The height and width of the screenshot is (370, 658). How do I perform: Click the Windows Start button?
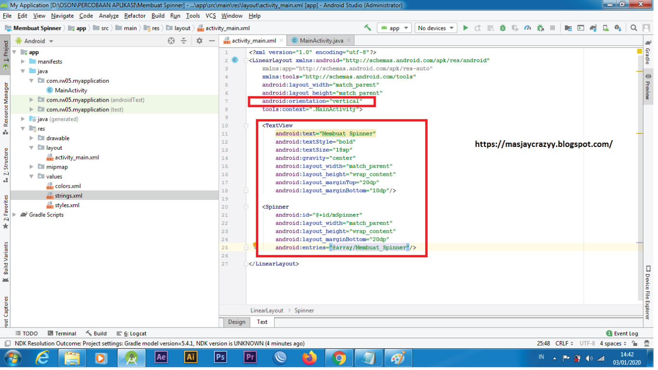click(13, 358)
